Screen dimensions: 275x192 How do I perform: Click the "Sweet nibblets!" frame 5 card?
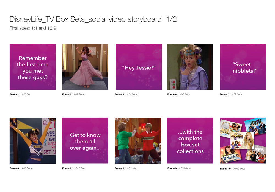243,67
